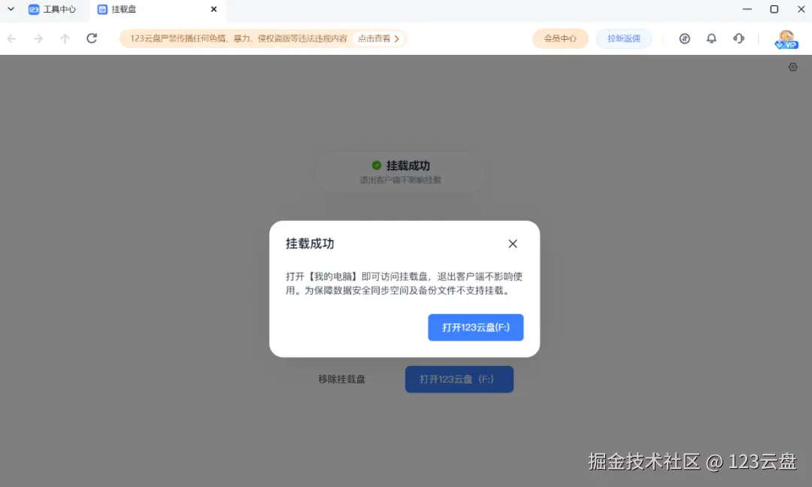Click the dimmed 打开123云盘 (F:) button

[459, 379]
